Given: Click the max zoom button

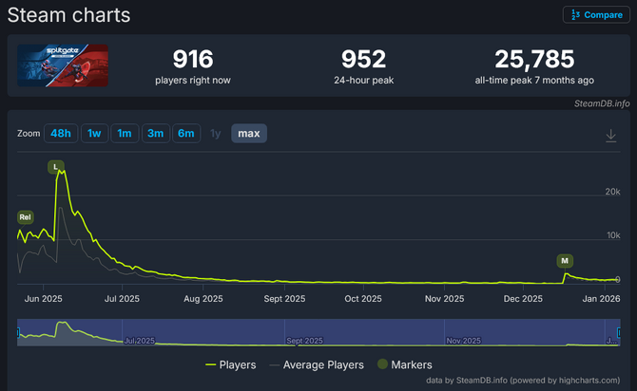Looking at the screenshot, I should 249,134.
